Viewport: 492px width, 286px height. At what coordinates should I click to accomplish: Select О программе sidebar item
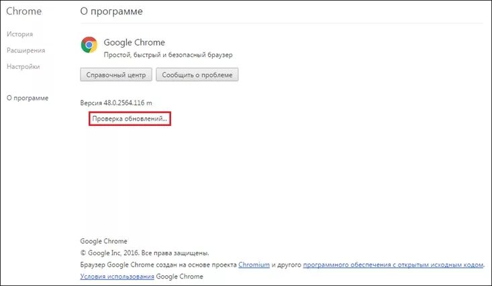click(28, 98)
